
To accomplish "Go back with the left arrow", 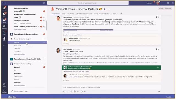I will click(x=3, y=3).
